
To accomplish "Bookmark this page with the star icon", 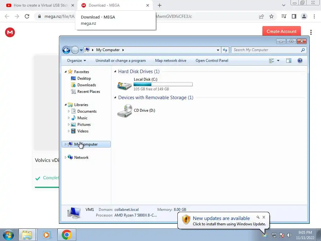I will (271, 16).
